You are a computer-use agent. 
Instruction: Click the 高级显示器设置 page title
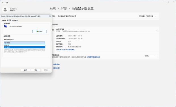coord(83,8)
